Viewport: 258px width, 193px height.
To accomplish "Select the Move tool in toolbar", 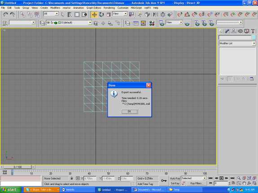I will click(94, 15).
